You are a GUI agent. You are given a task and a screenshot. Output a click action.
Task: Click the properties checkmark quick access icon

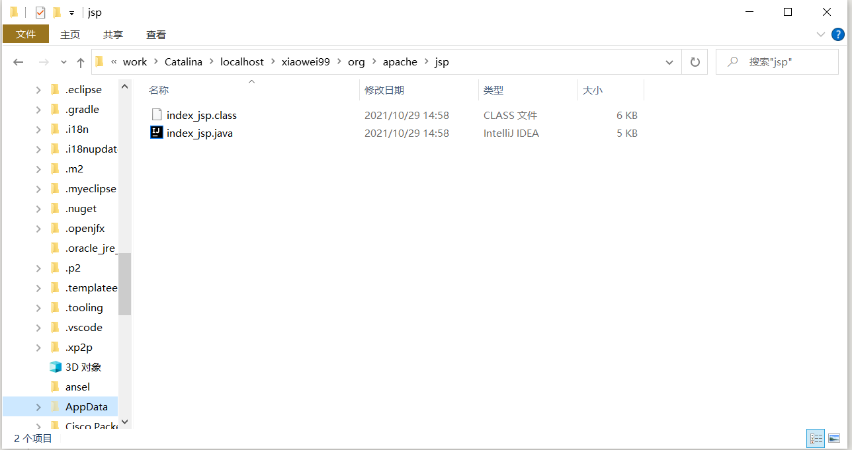(x=40, y=13)
